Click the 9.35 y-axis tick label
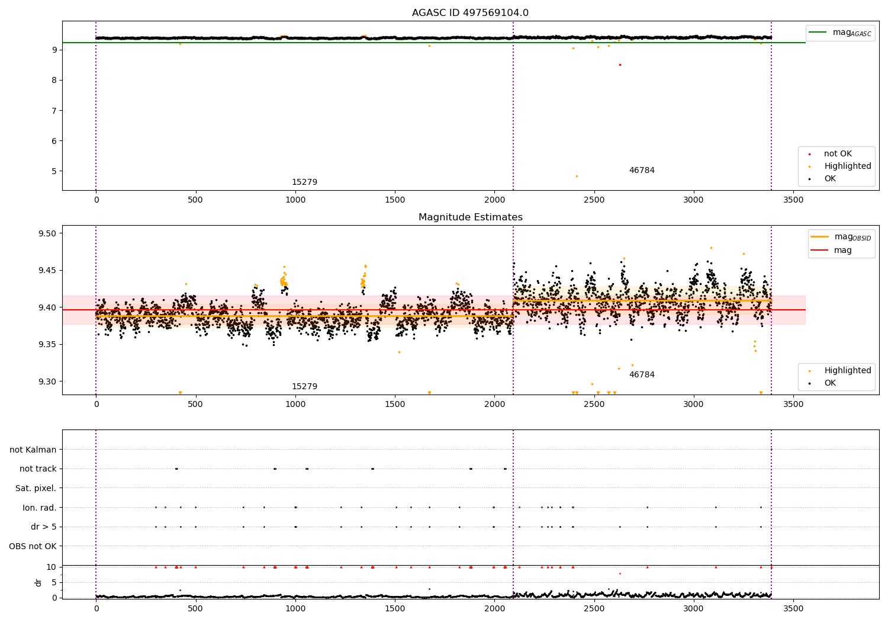Screen dimensions: 888x622 pyautogui.click(x=46, y=345)
